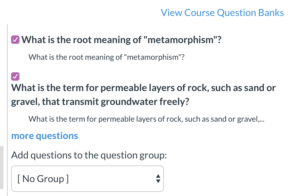Click bold metamorphism question title
The width and height of the screenshot is (291, 196).
pos(122,40)
